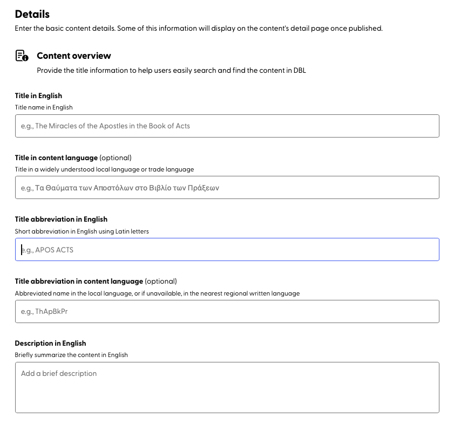Click the APOS ACTS abbreviation input field
This screenshot has height=425, width=454.
coord(227,250)
